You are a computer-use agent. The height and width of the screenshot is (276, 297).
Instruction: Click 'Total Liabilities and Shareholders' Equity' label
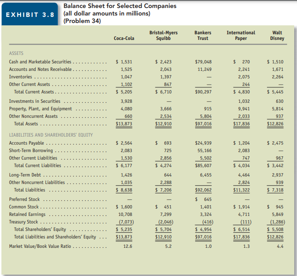click(55, 237)
